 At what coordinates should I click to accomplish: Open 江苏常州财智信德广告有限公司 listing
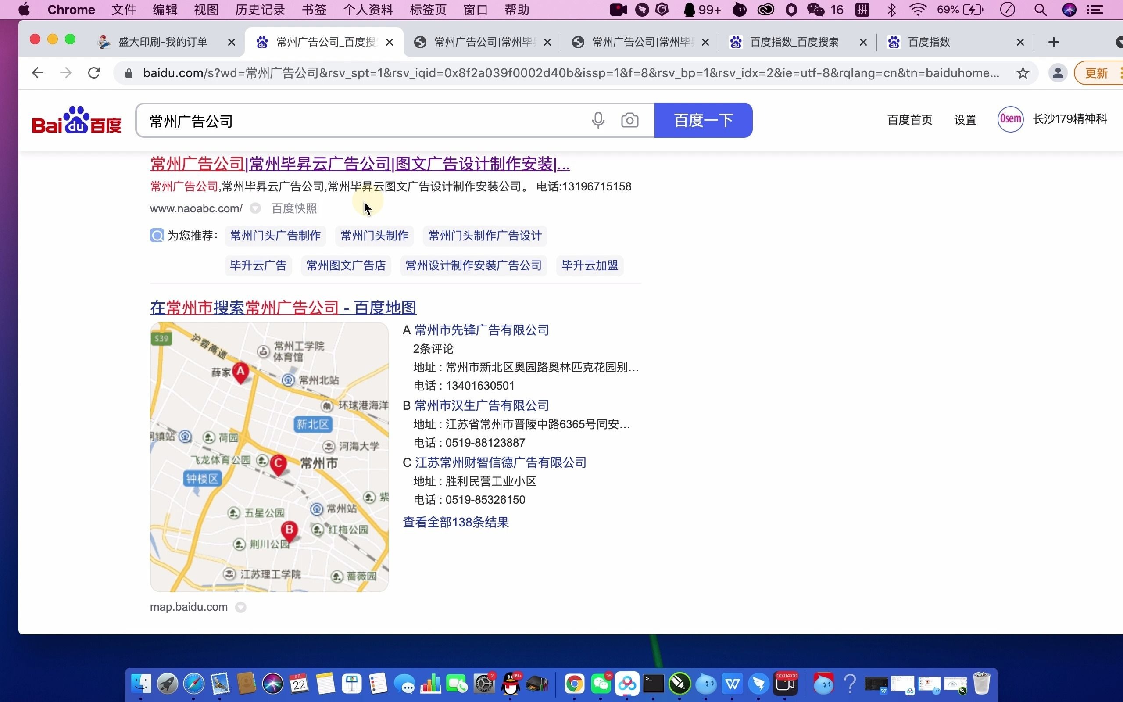coord(500,462)
